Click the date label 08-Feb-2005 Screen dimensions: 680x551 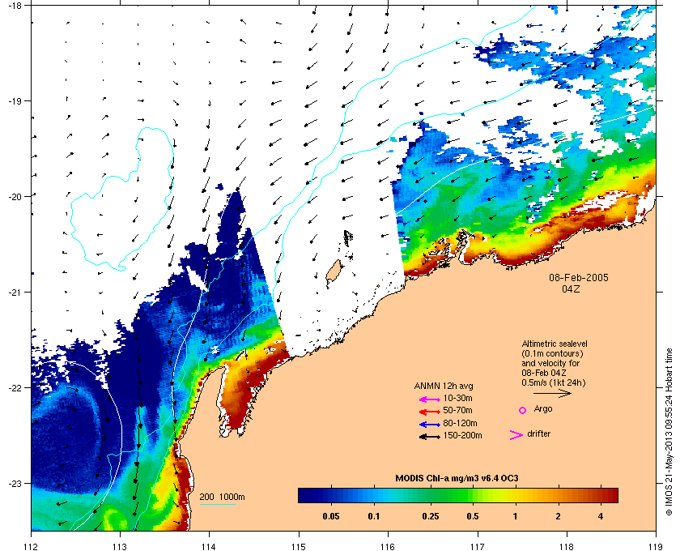point(579,277)
